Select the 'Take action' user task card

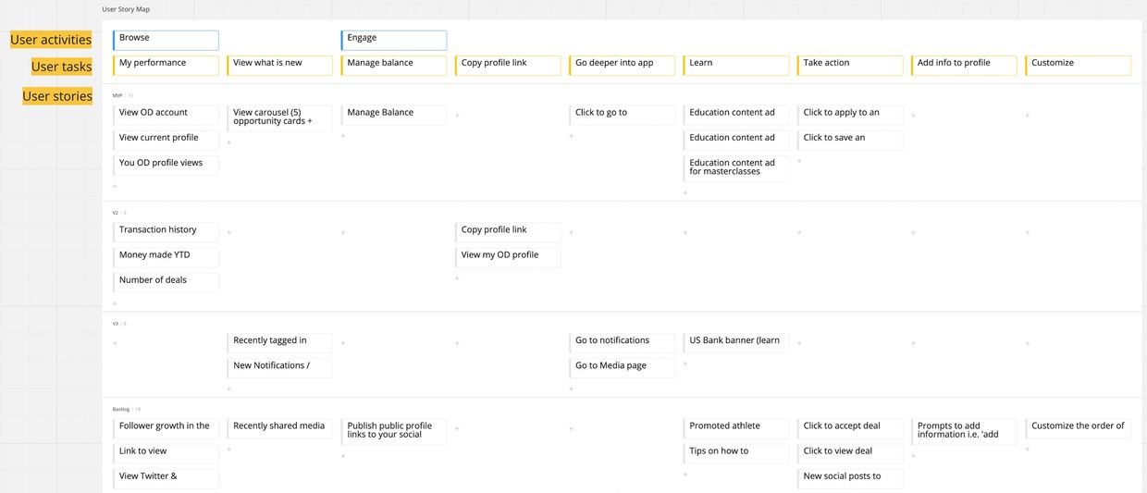click(849, 65)
